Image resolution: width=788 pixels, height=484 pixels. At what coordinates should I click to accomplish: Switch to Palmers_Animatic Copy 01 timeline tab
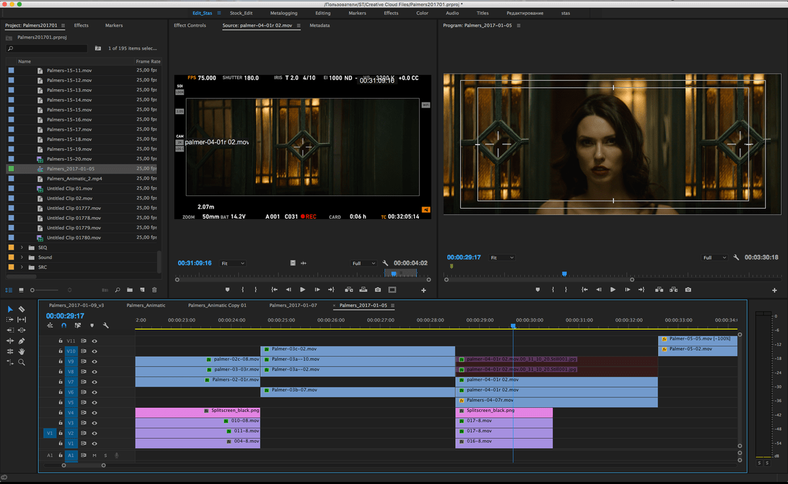pos(217,305)
